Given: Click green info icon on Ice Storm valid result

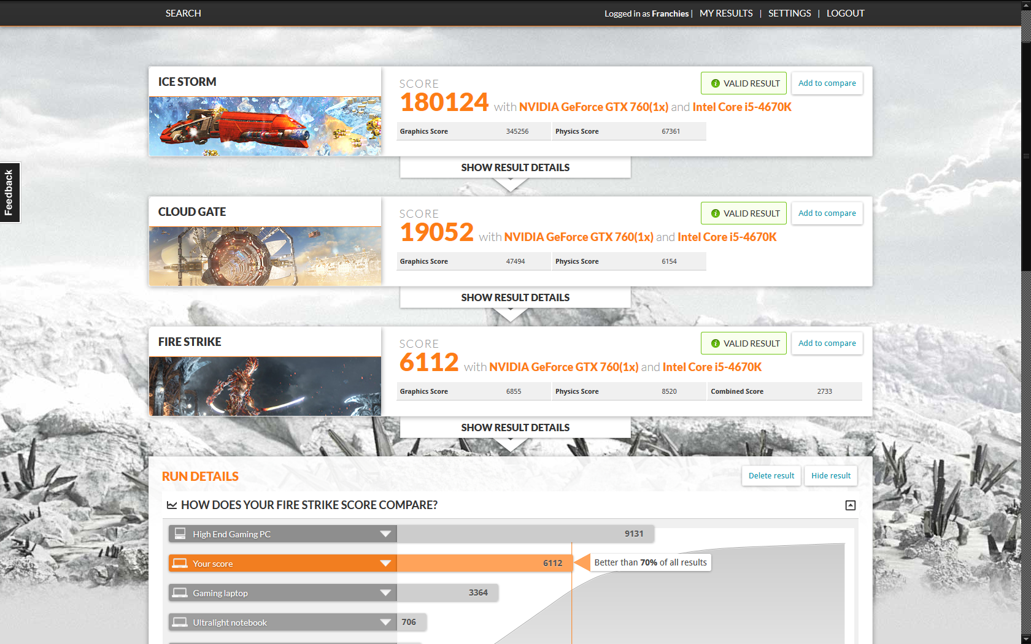Looking at the screenshot, I should 715,83.
